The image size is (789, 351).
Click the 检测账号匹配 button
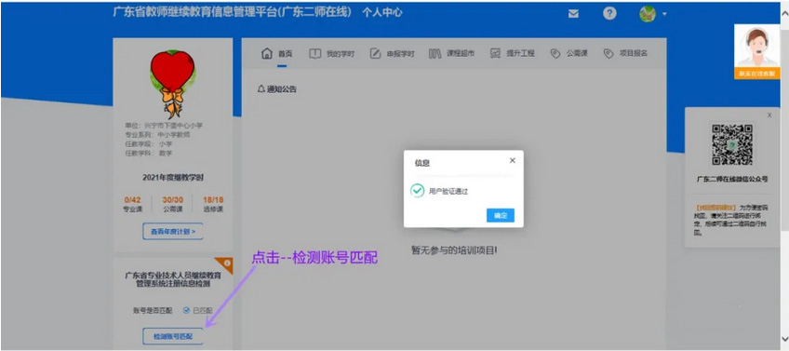tap(173, 336)
